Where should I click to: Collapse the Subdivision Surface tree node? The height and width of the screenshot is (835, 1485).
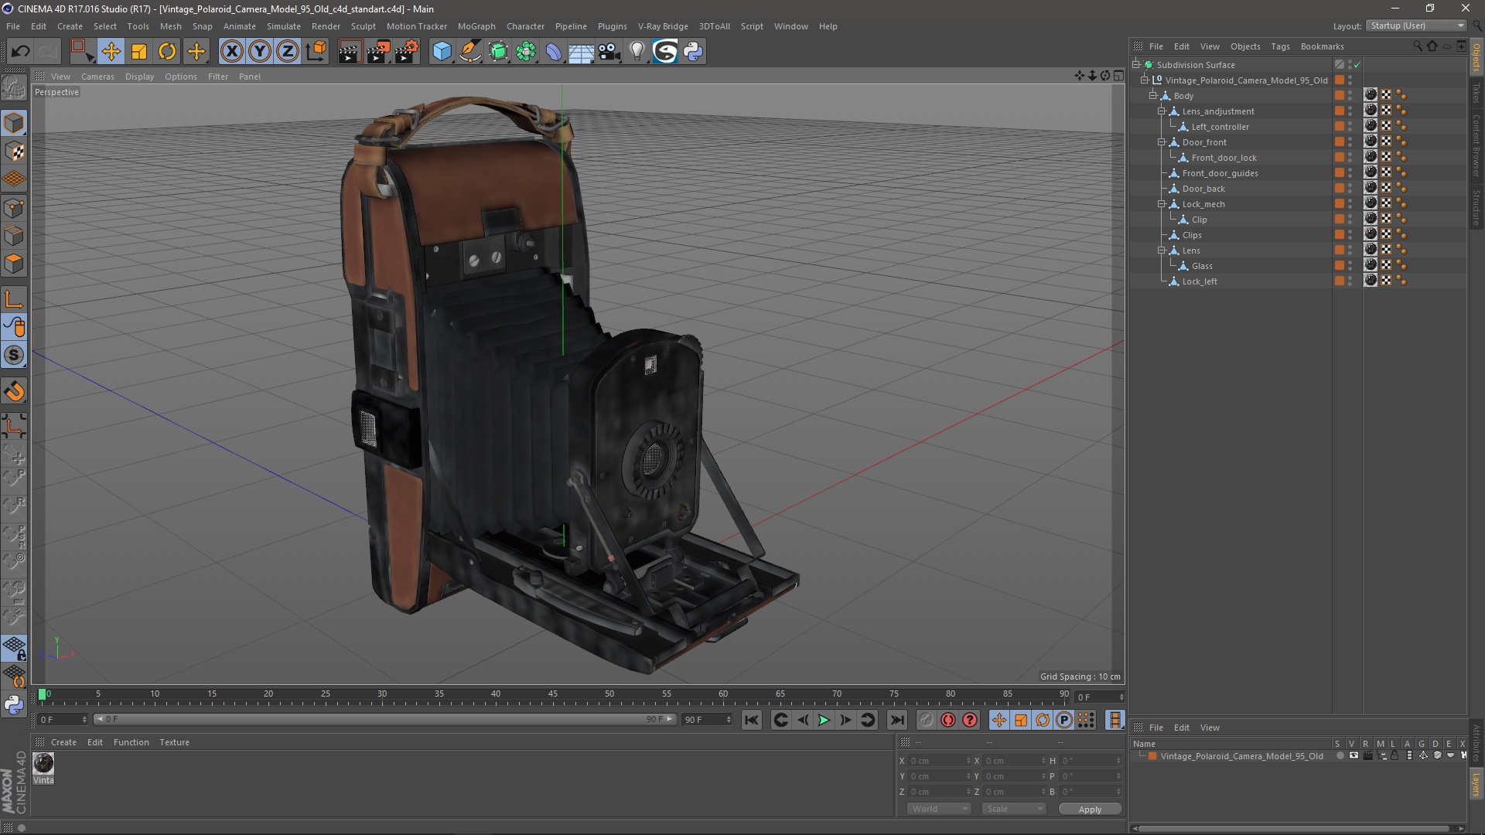[x=1136, y=65]
